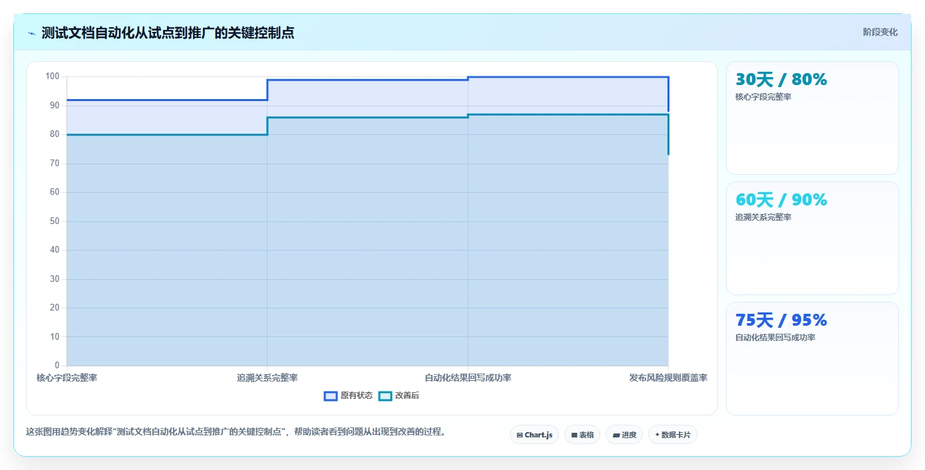Image resolution: width=925 pixels, height=470 pixels.
Task: Click the 进度 tag
Action: click(x=624, y=435)
